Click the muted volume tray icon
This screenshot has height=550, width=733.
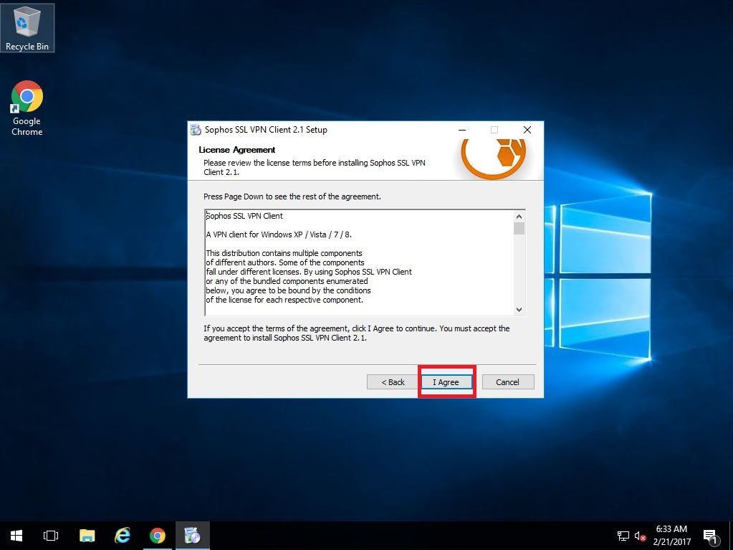[x=640, y=536]
